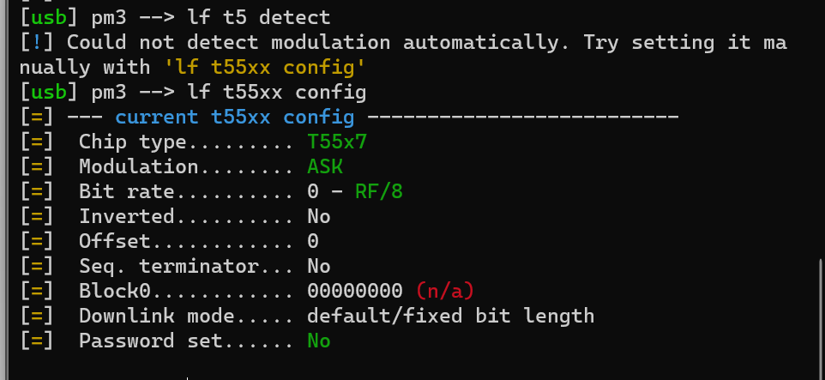This screenshot has width=825, height=380.
Task: Click the green 'usb' tag on first prompt
Action: (x=49, y=17)
